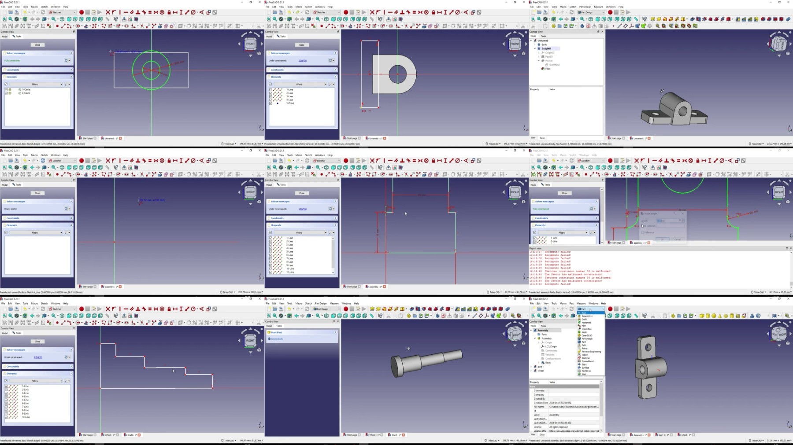Open 'wheel : 1*' document tab in Assembly window

684,435
